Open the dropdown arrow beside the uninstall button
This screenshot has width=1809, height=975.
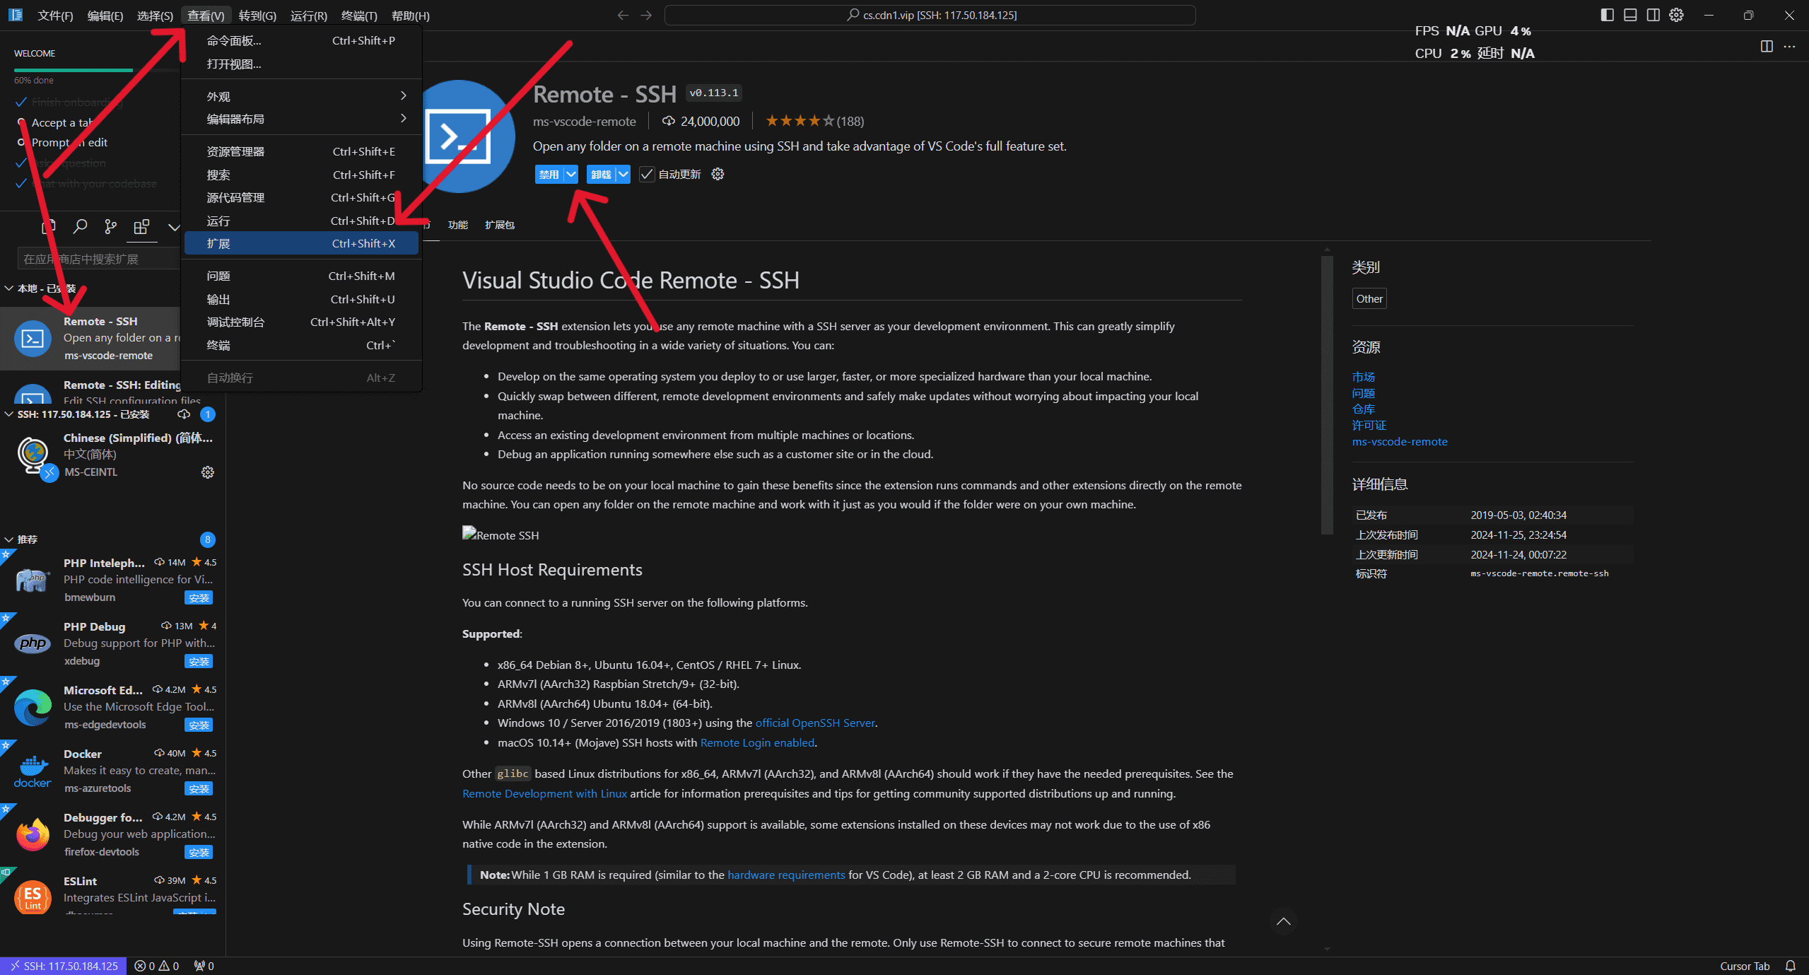point(623,174)
